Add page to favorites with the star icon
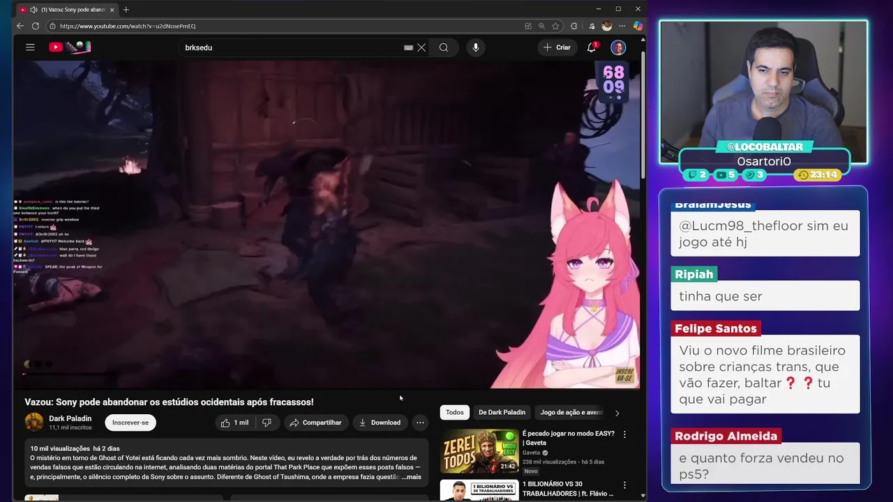893x502 pixels. click(x=555, y=26)
